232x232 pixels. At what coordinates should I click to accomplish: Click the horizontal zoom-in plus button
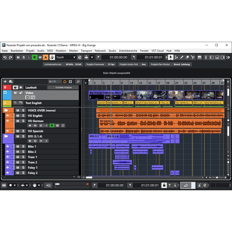(225, 177)
